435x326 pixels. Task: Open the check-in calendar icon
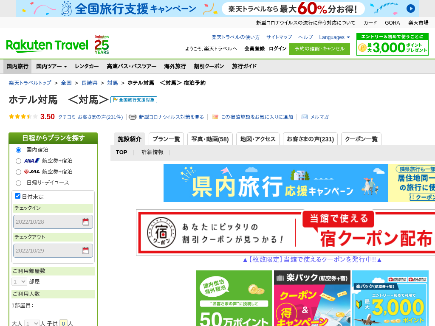click(86, 222)
